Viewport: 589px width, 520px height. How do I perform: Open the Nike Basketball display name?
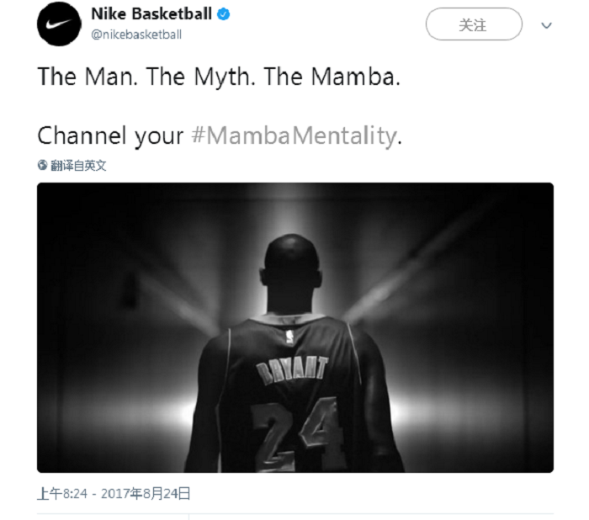151,14
